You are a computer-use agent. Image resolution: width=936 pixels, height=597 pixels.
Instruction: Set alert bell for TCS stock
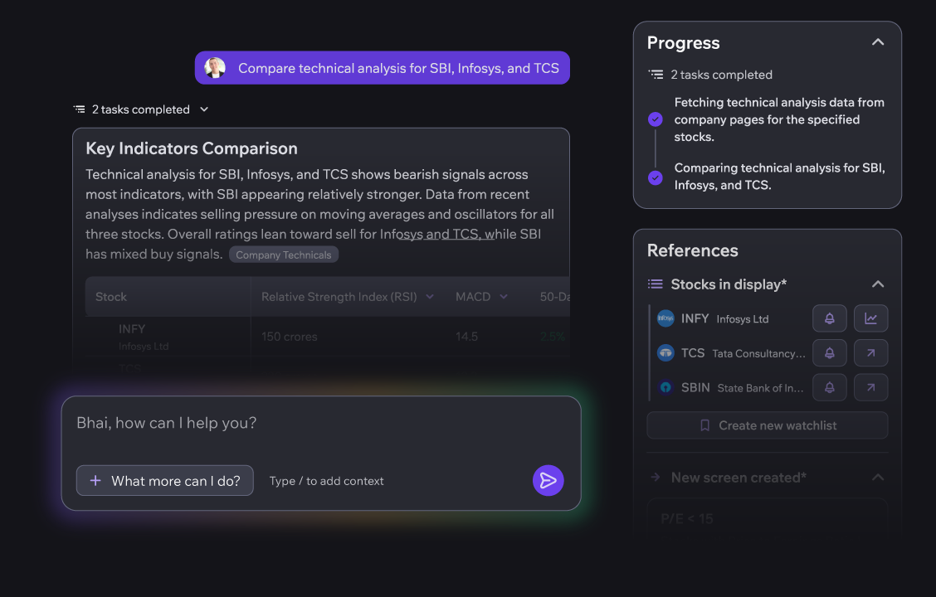pyautogui.click(x=829, y=353)
